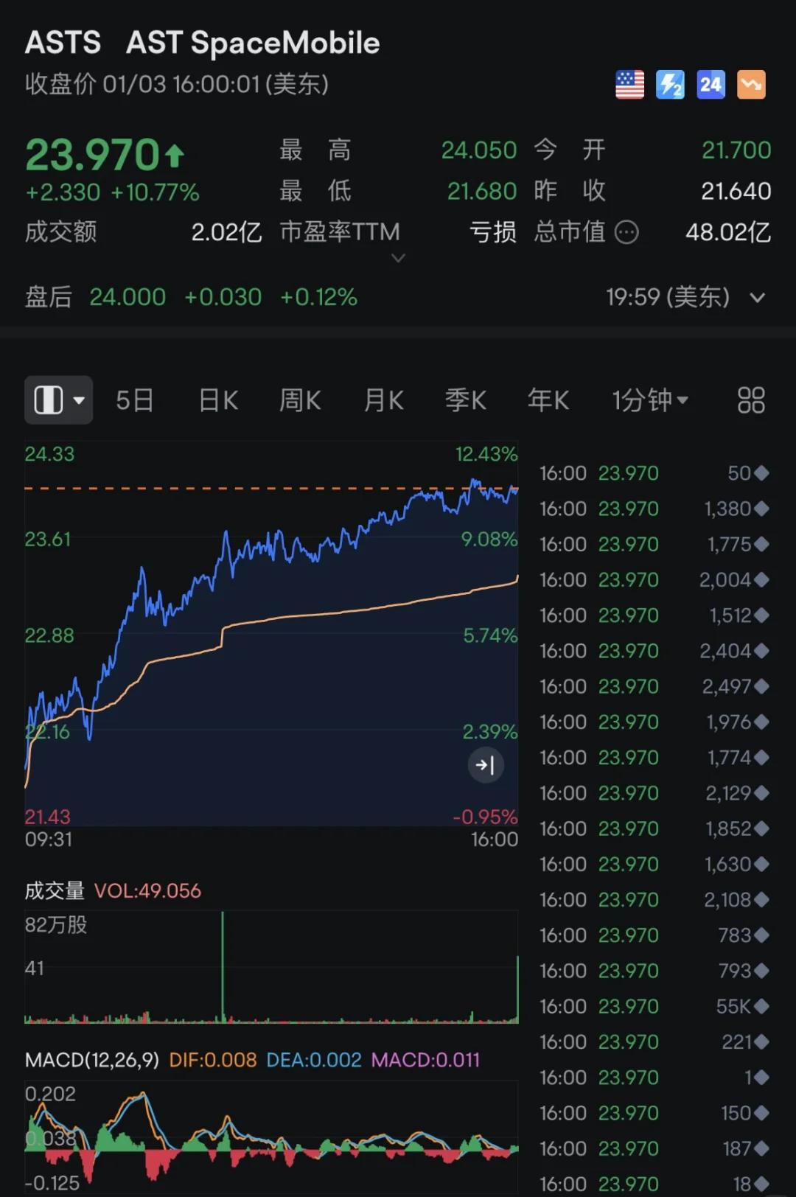Tap the trade row with volume 221
This screenshot has width=796, height=1197.
(x=654, y=1042)
